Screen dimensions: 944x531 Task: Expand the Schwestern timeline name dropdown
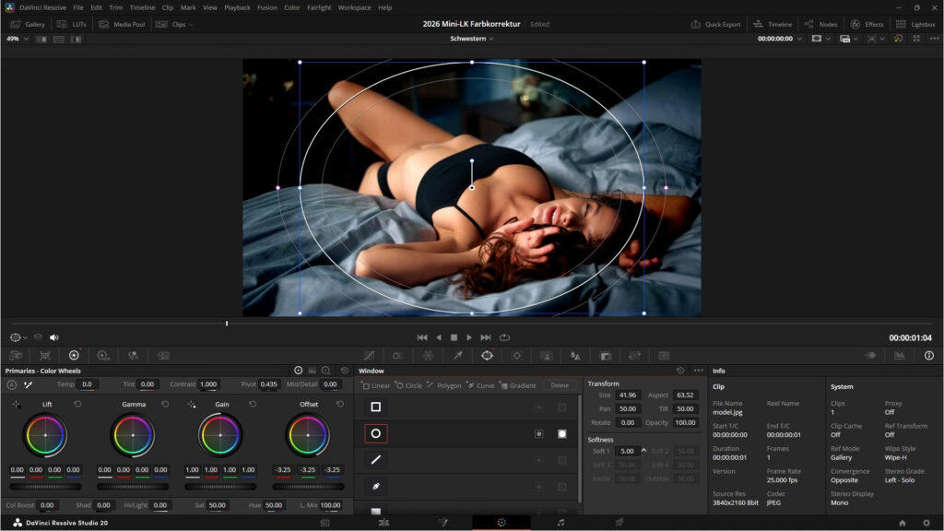coord(472,40)
